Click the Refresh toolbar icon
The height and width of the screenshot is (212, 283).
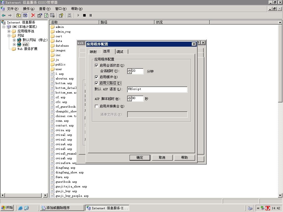click(46, 15)
